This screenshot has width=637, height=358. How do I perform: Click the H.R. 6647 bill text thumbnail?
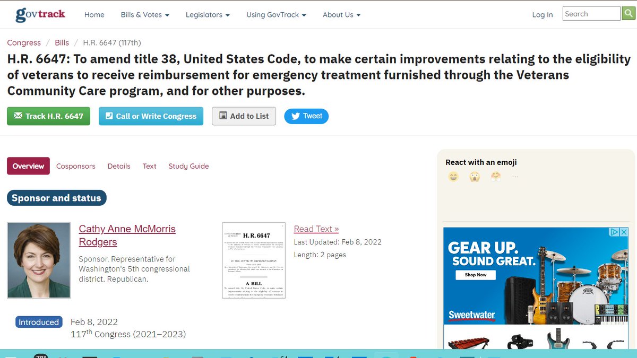click(x=254, y=260)
